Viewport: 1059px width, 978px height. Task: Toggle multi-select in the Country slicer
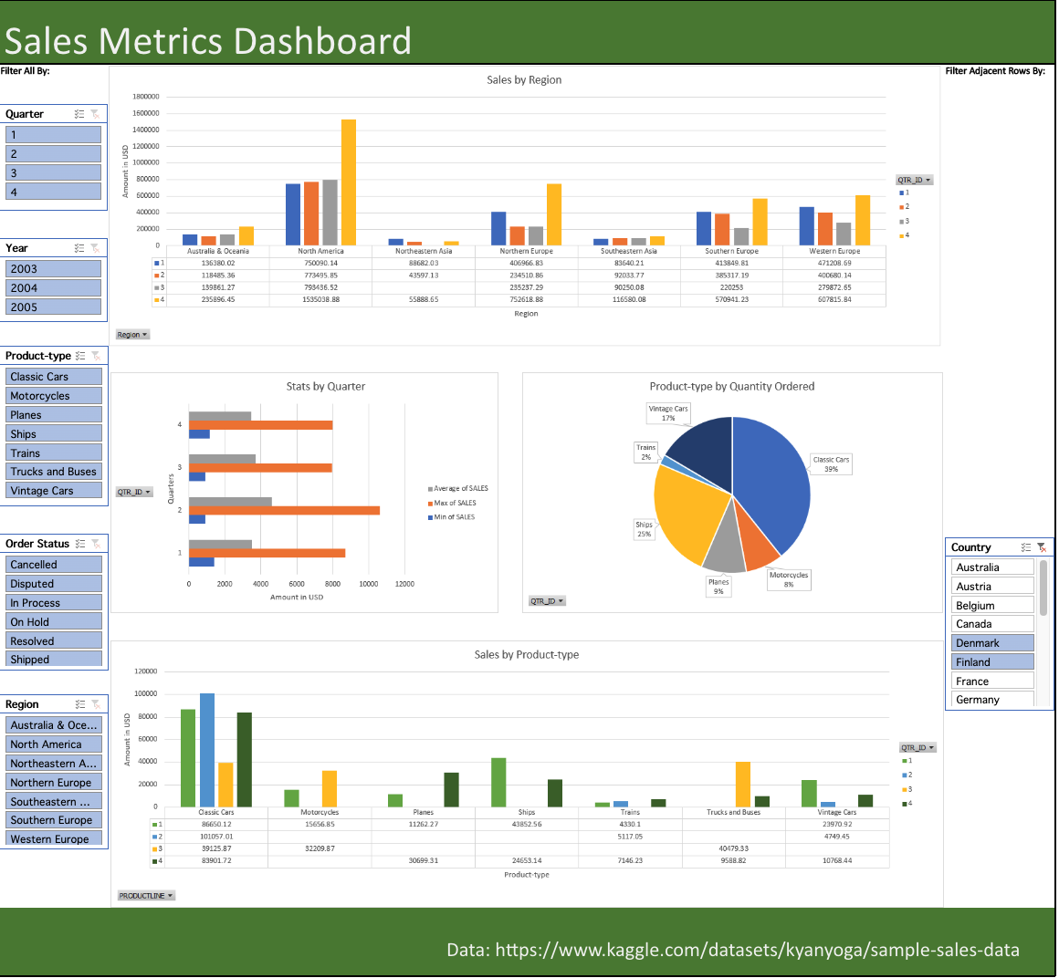coord(1026,547)
